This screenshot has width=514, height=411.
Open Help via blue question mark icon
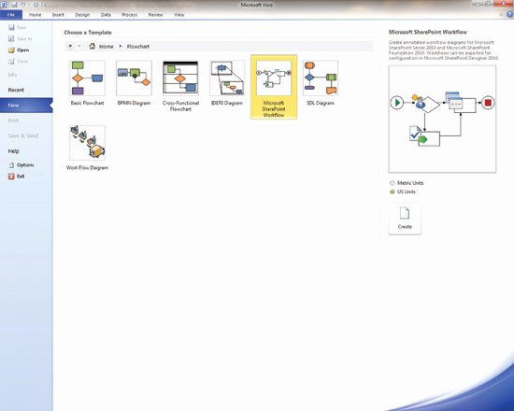coord(509,14)
